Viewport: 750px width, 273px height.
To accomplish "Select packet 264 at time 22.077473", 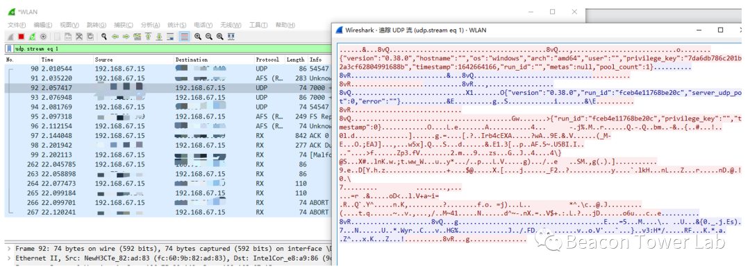I will 168,184.
